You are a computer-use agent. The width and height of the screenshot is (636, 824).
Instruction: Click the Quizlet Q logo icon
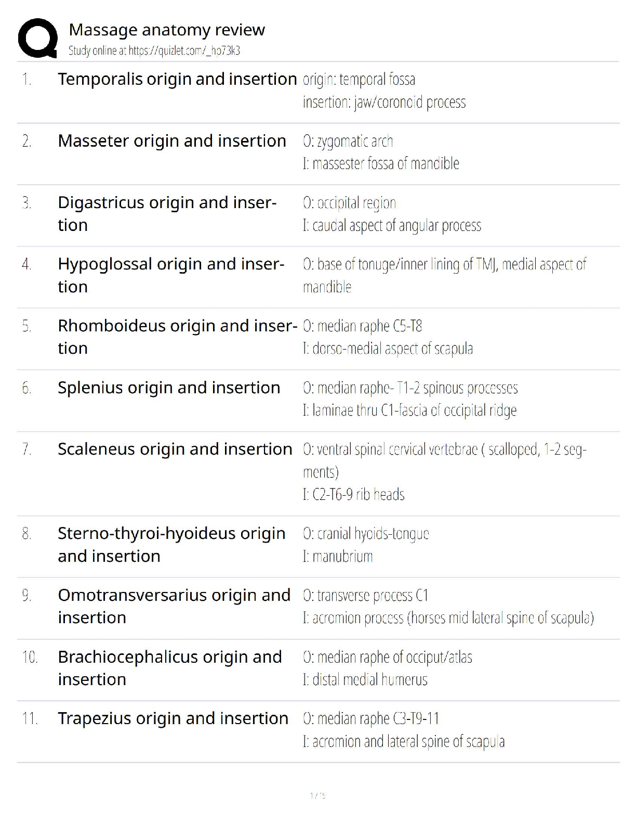[x=37, y=38]
